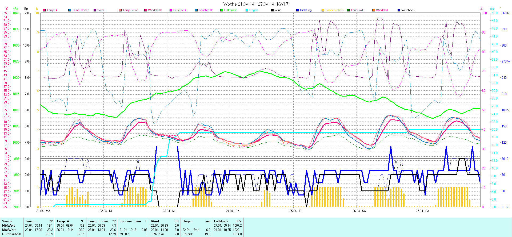
Task: Select the 26.04. Sa date on the axis
Action: click(359, 211)
